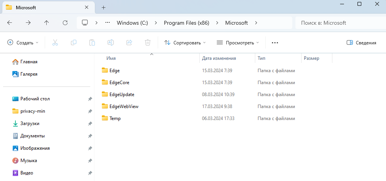Click date 06.03.2024 17:33
This screenshot has height=181, width=386.
pos(218,118)
